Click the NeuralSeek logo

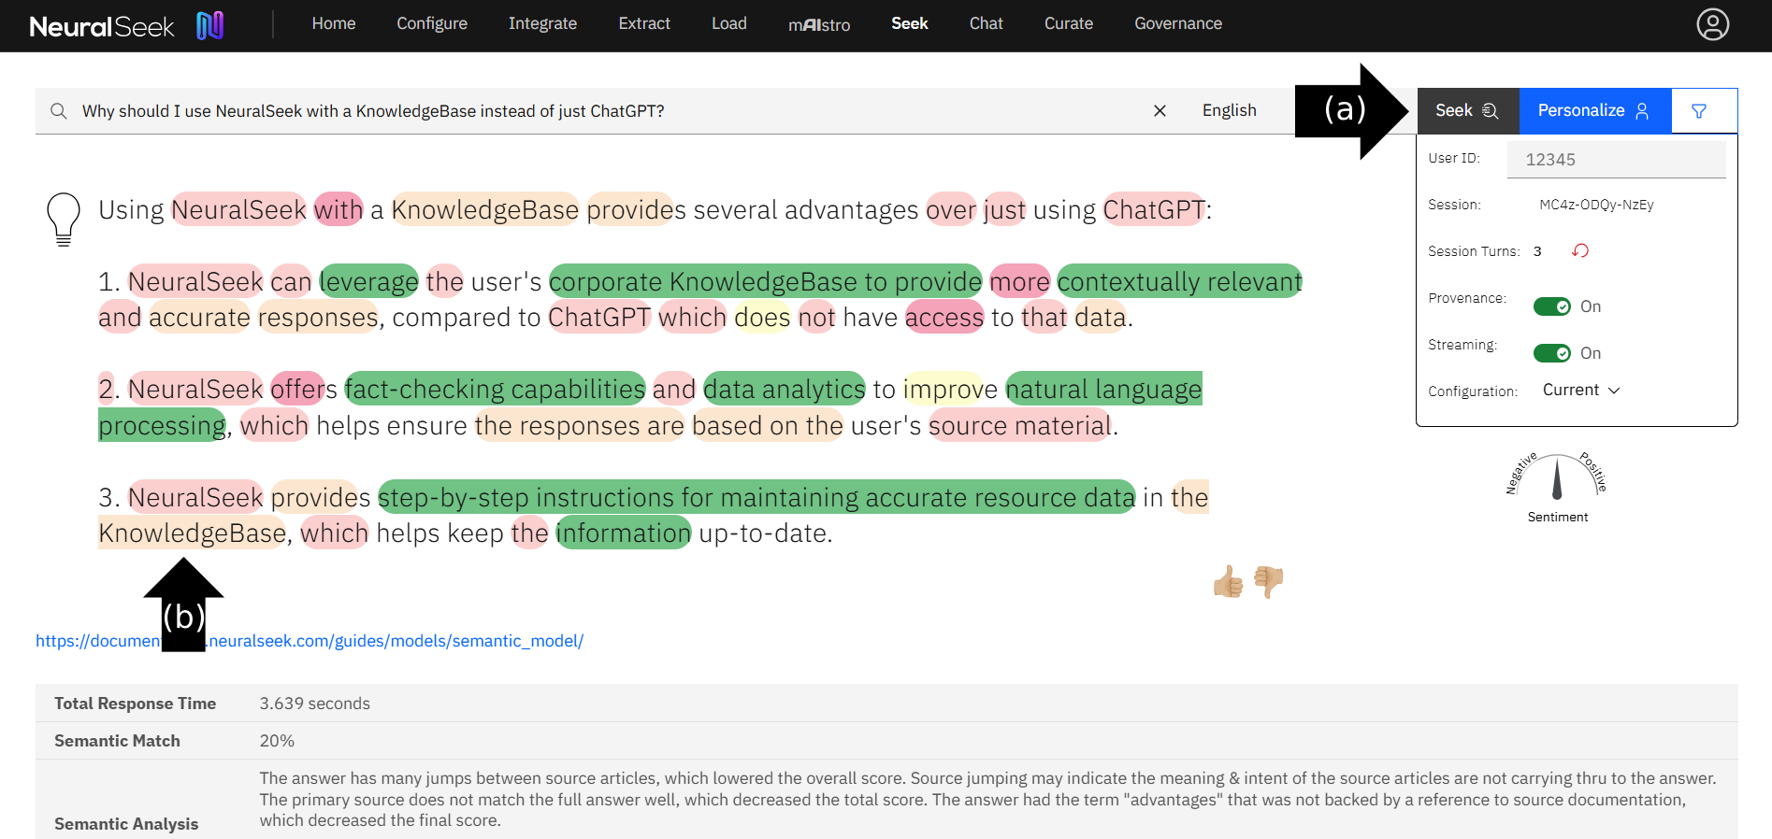coord(126,25)
